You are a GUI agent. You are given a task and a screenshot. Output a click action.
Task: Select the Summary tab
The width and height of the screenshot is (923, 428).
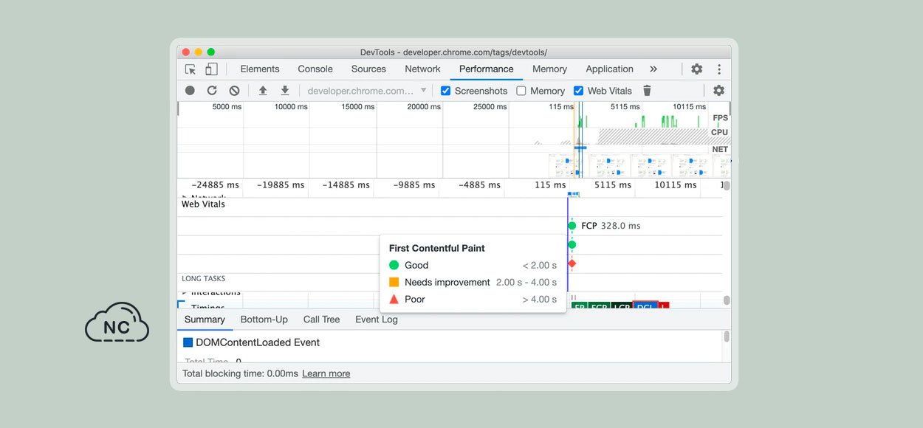[205, 320]
